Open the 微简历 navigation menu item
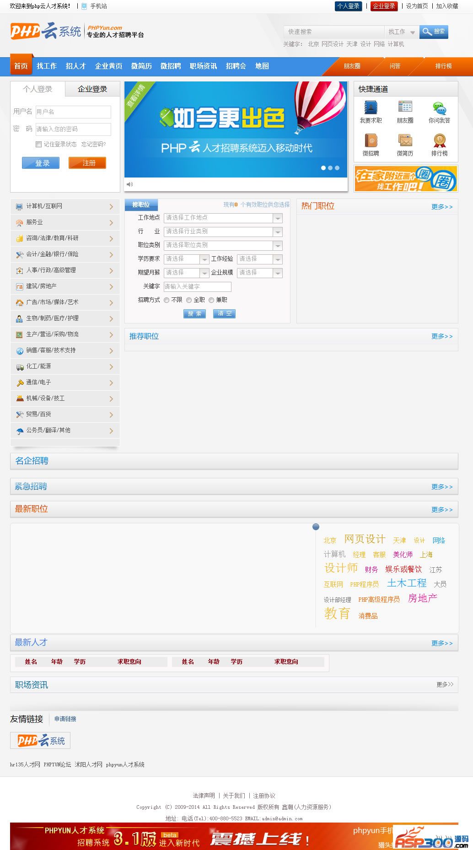 pos(141,66)
